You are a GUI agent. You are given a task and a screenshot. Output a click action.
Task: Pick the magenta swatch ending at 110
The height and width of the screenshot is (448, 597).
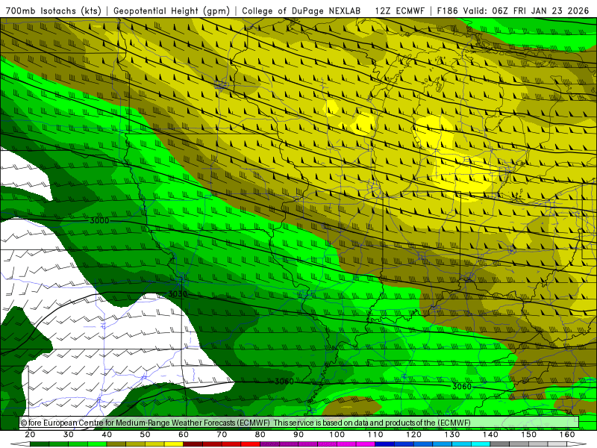pos(366,444)
